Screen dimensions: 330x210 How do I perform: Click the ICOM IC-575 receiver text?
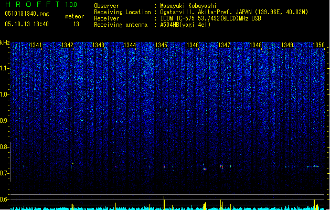point(210,18)
